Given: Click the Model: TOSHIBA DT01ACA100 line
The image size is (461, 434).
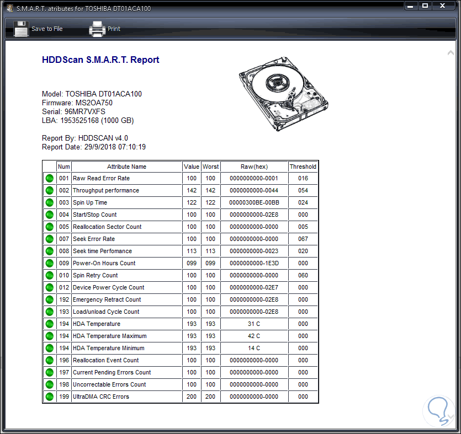Looking at the screenshot, I should point(92,94).
